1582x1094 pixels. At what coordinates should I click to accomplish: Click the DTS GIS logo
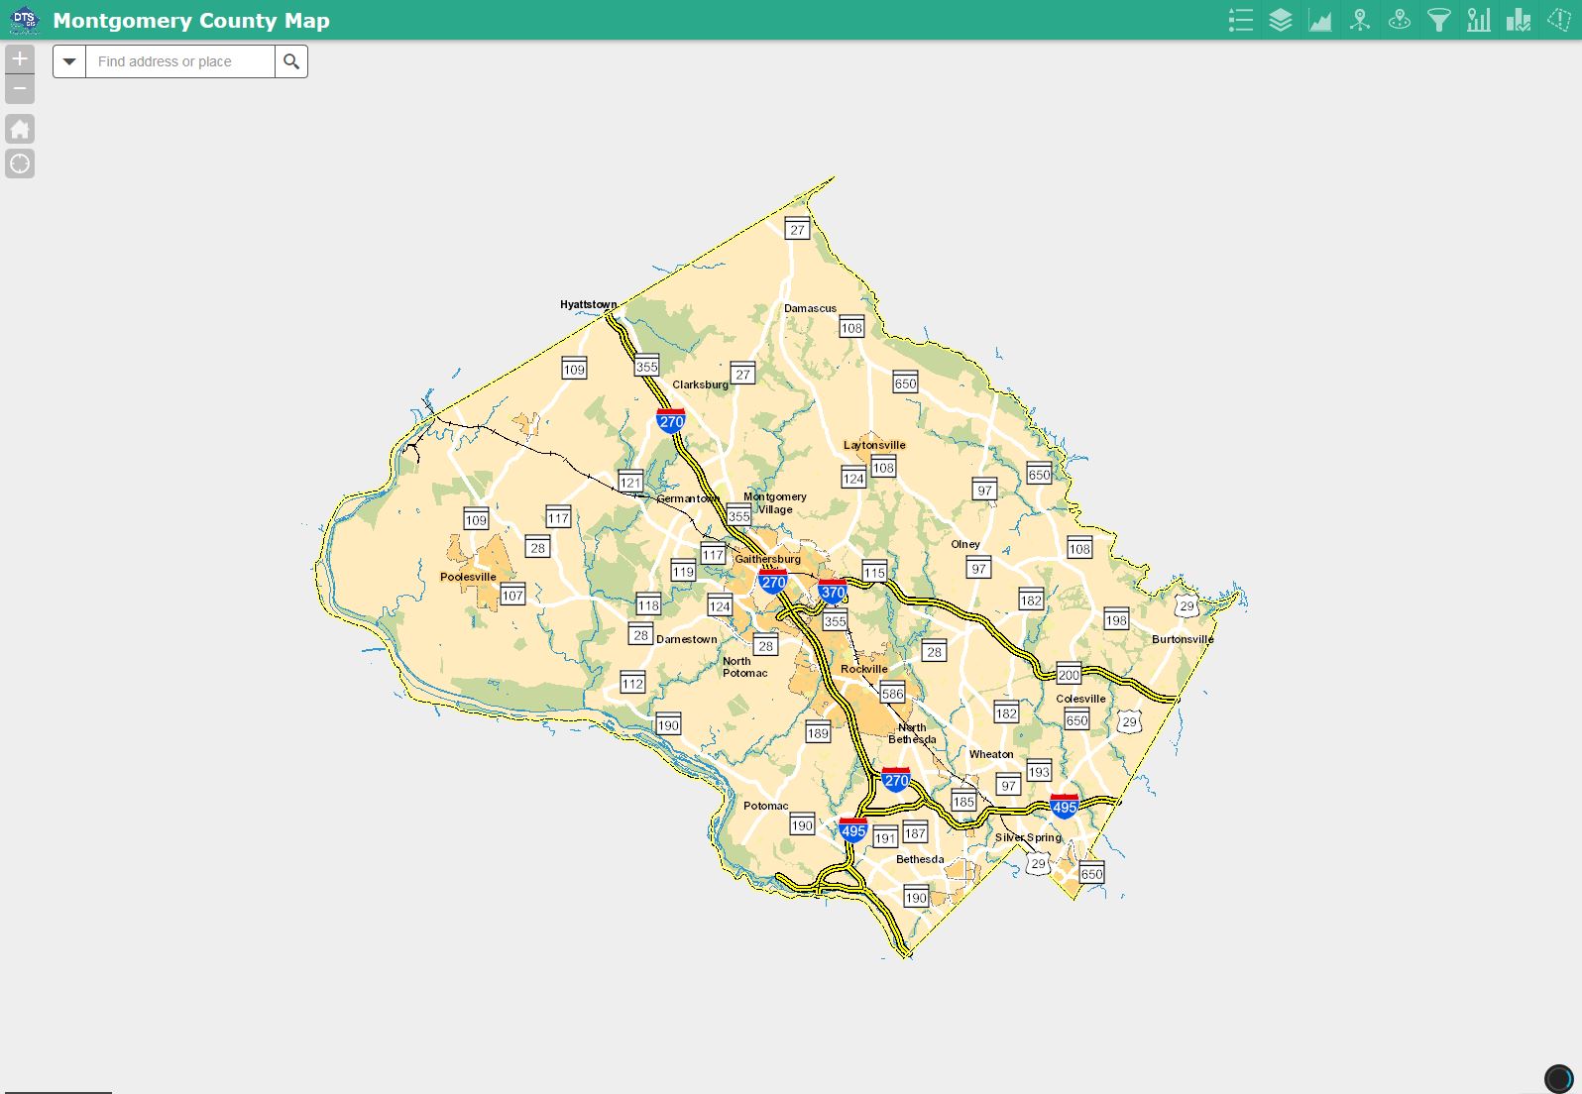pyautogui.click(x=24, y=20)
